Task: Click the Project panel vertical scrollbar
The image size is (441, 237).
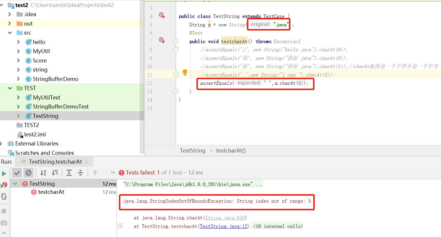Action: [142, 77]
